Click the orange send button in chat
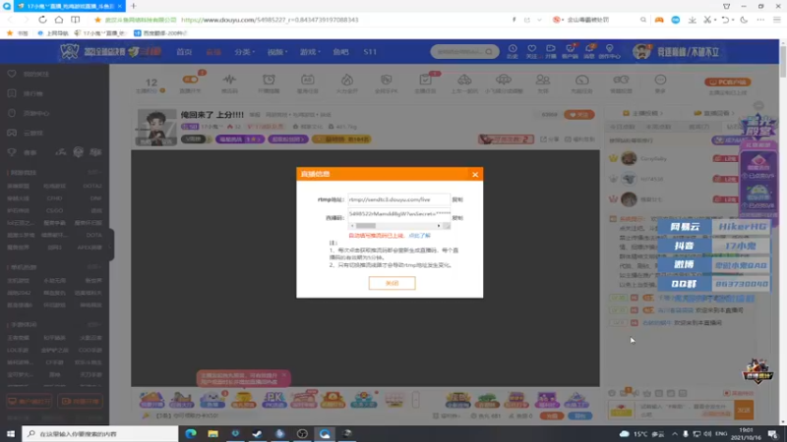Screen dimensions: 787x442 [744, 410]
